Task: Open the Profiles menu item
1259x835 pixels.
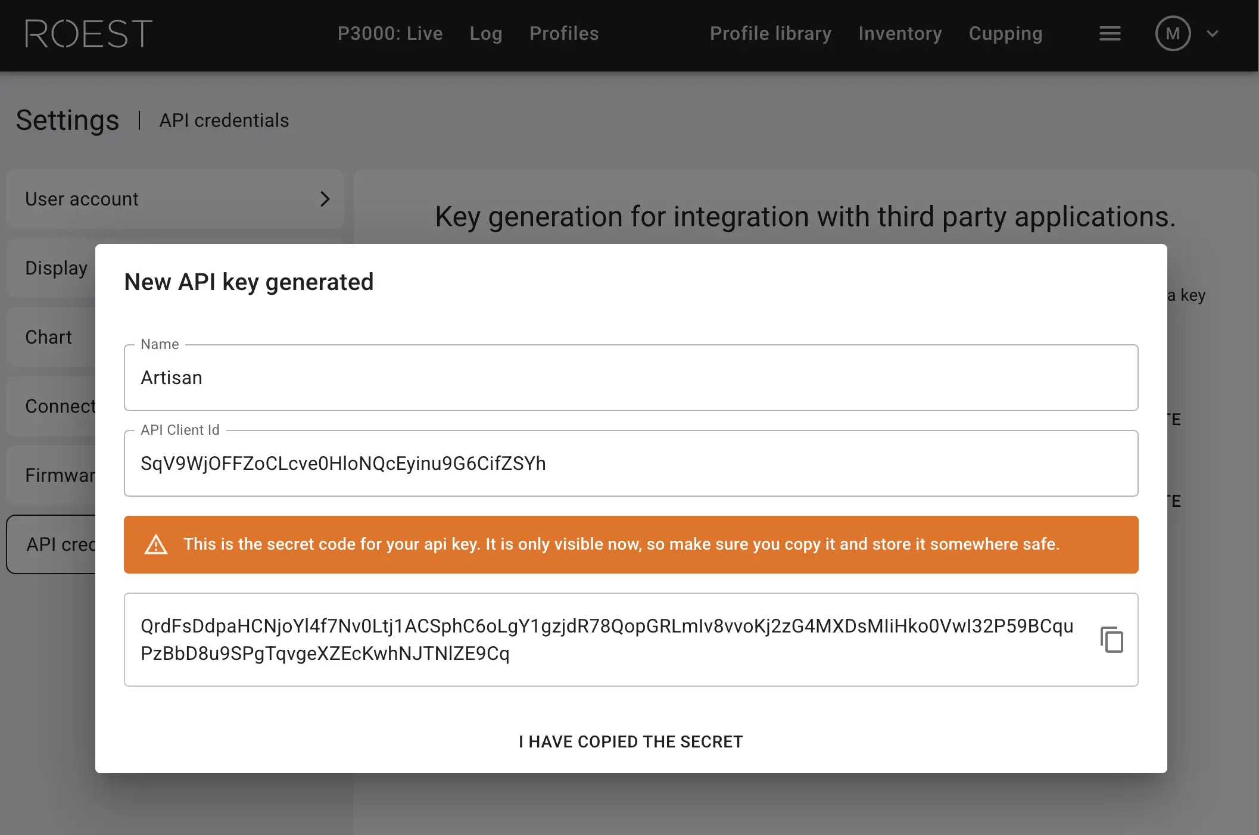Action: 563,34
